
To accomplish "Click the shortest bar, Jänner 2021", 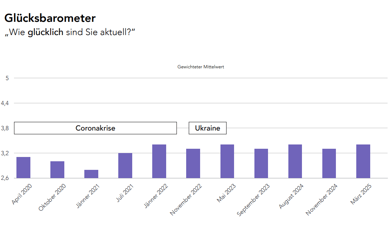I will 91,174.
